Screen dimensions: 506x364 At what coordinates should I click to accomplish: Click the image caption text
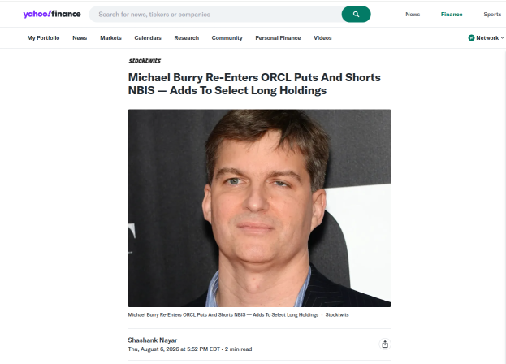click(223, 315)
